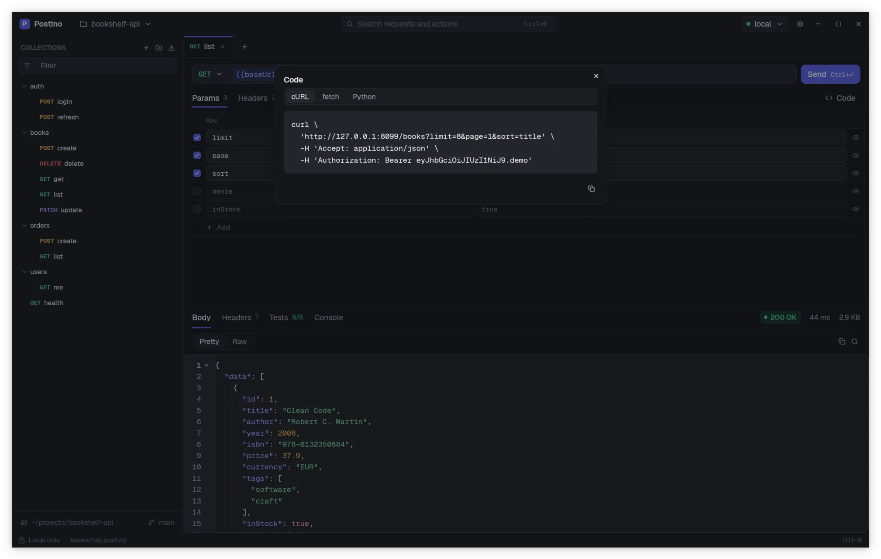Create a new folder in Collections
This screenshot has width=881, height=559.
point(159,48)
